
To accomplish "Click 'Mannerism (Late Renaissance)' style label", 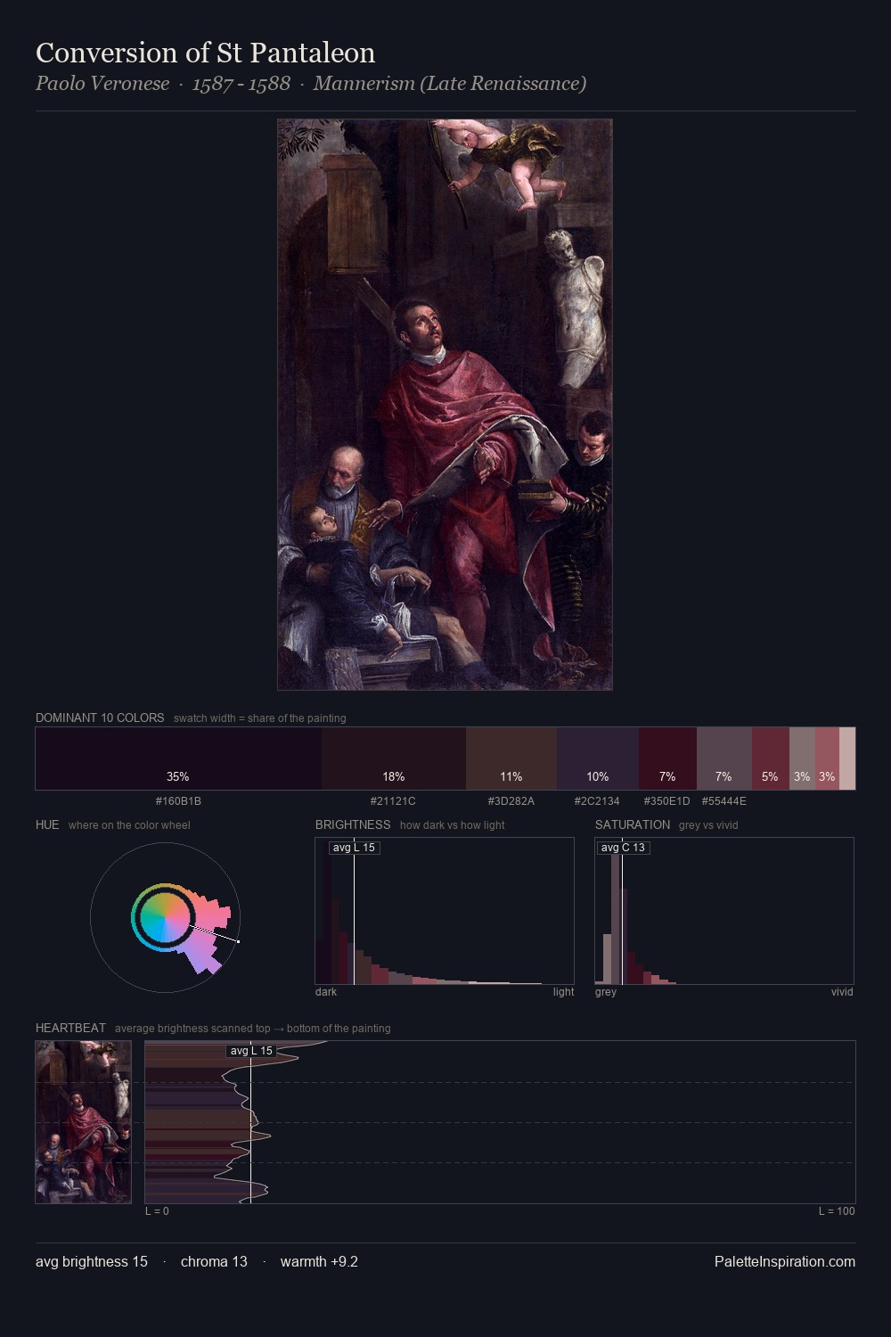I will click(x=450, y=83).
